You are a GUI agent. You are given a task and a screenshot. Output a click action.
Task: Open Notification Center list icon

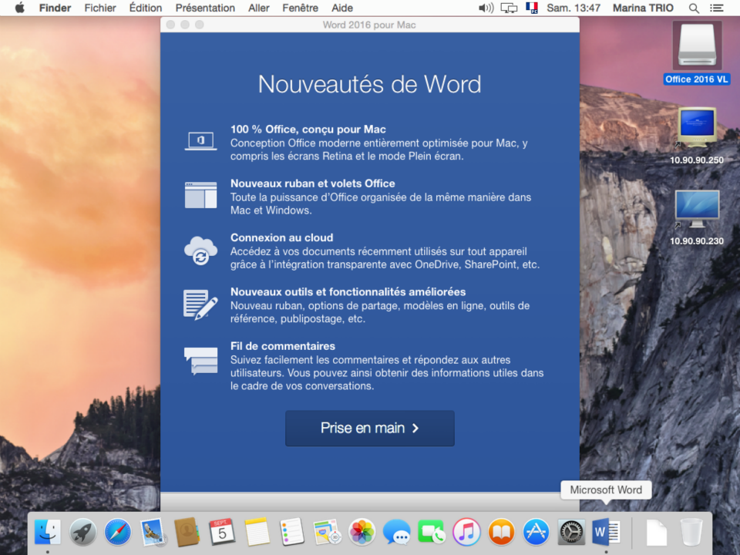pyautogui.click(x=716, y=8)
